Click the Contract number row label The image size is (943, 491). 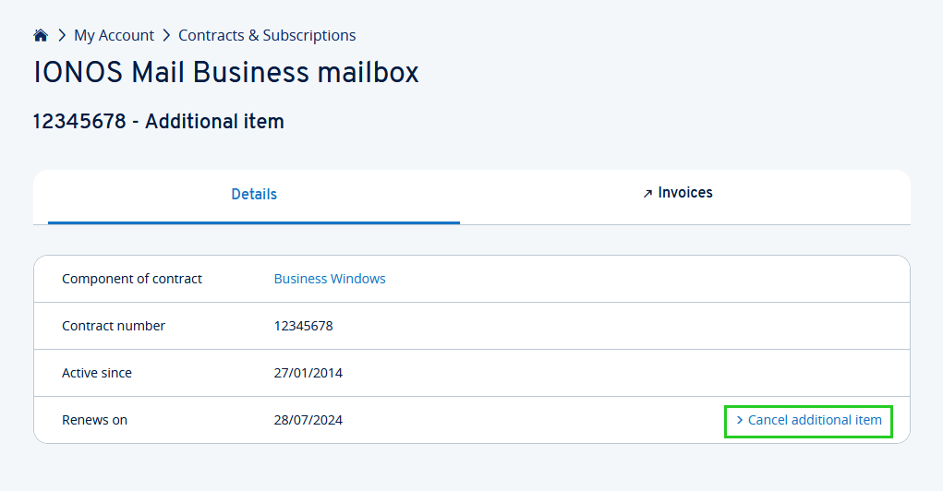point(114,326)
